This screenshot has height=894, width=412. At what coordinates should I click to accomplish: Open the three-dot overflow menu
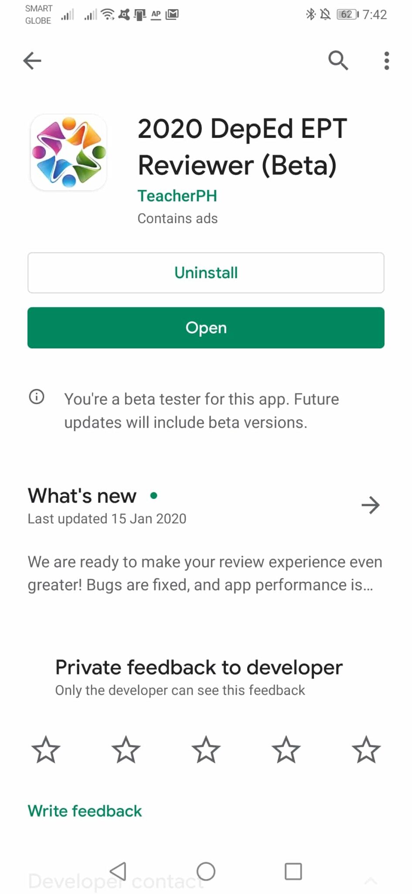[386, 61]
